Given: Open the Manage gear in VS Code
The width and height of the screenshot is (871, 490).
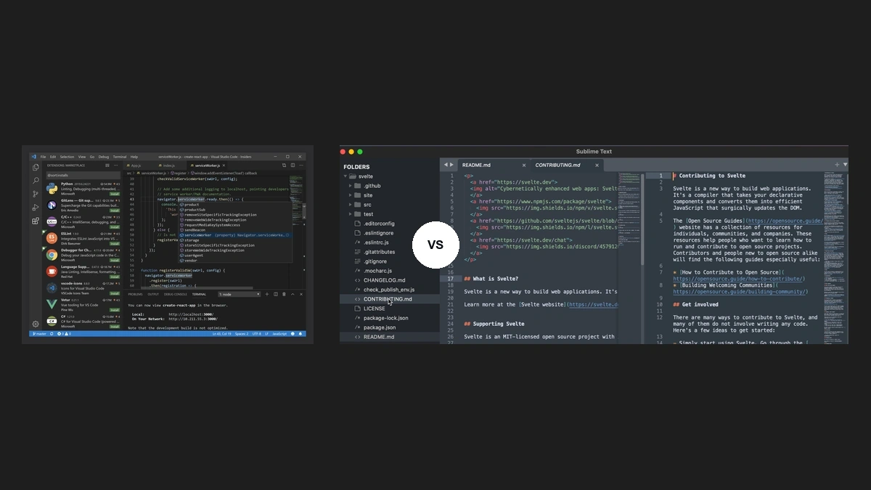Looking at the screenshot, I should (x=36, y=324).
